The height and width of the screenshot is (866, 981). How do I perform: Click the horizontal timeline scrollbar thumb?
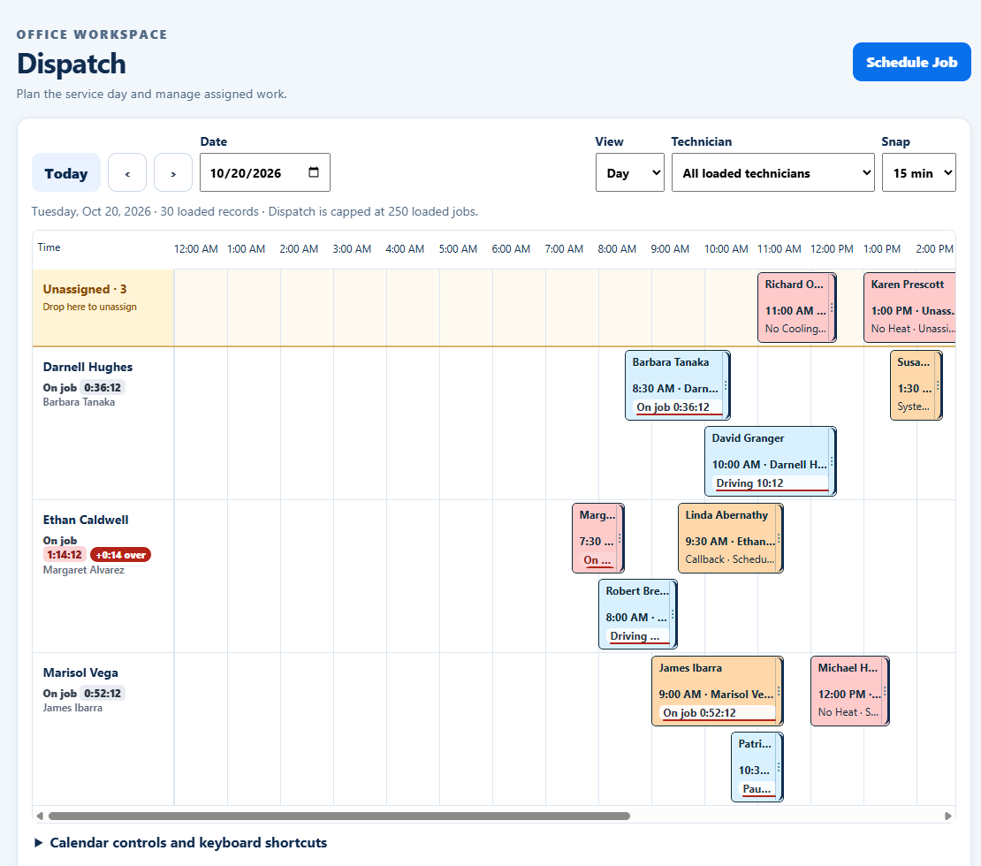tap(339, 816)
